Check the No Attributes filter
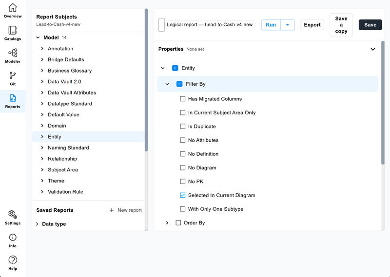This screenshot has width=390, height=277. click(x=182, y=140)
